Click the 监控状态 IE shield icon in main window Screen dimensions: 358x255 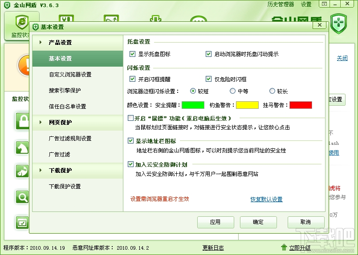tap(22, 22)
